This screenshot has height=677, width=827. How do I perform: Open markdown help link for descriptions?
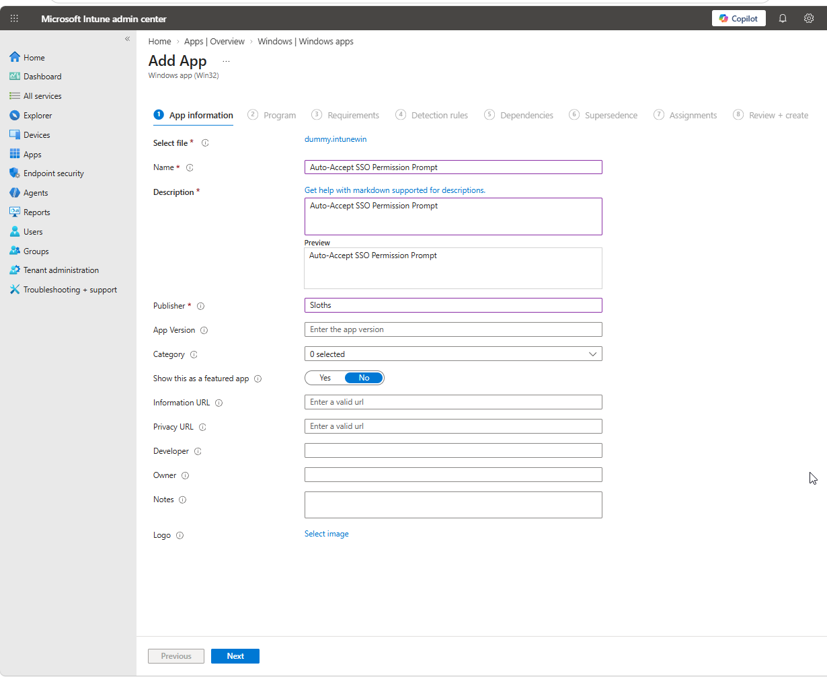[x=395, y=190]
